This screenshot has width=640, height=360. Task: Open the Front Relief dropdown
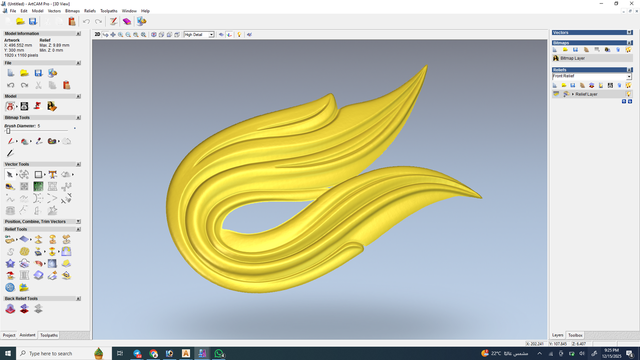point(628,76)
